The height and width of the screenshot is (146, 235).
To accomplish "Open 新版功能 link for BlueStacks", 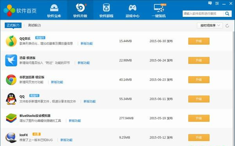I will pos(75,120).
